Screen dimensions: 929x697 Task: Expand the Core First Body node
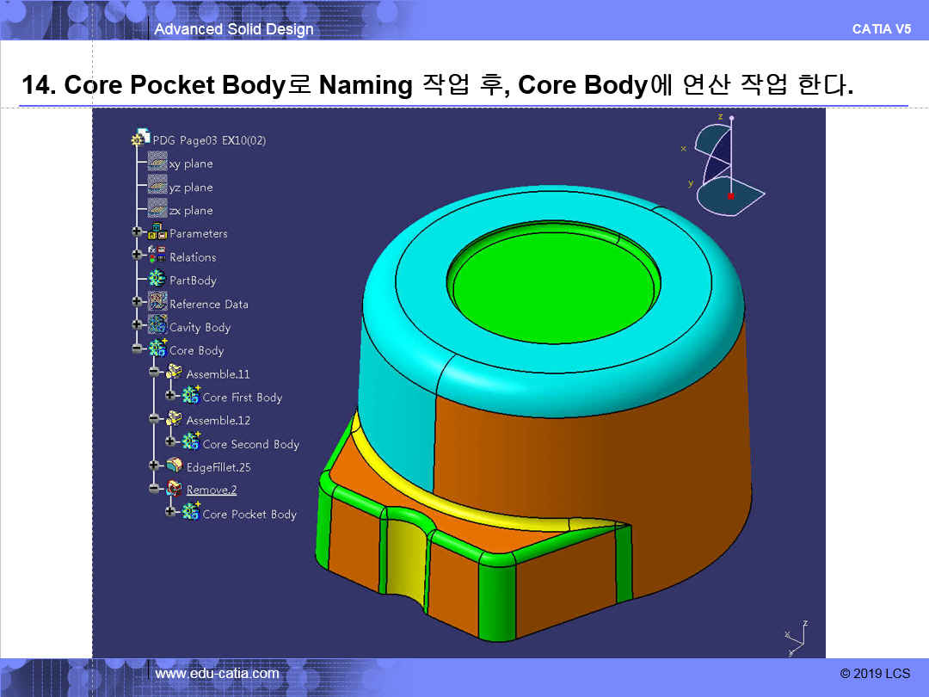pos(170,397)
